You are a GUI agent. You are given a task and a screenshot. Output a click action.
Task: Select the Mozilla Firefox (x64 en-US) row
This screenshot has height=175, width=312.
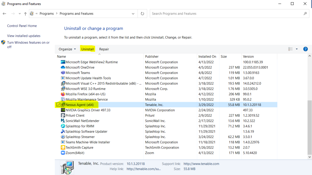(x=166, y=94)
